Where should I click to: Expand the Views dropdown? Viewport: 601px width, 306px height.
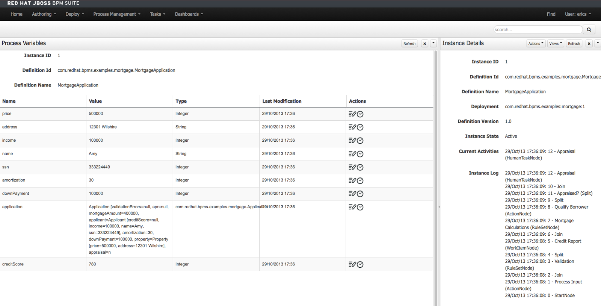point(556,44)
